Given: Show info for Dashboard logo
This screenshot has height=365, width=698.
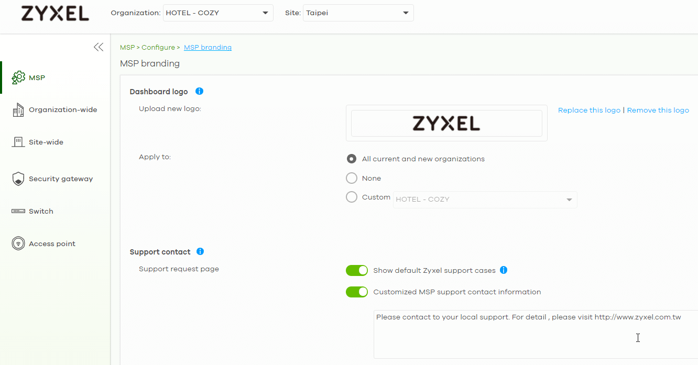Looking at the screenshot, I should tap(199, 91).
